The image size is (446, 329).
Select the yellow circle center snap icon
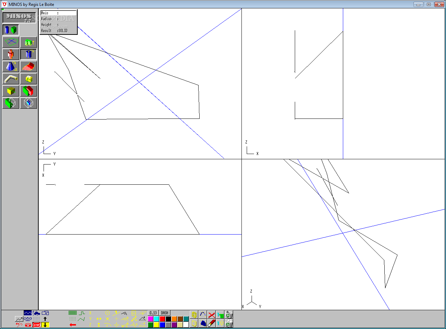coord(108,313)
